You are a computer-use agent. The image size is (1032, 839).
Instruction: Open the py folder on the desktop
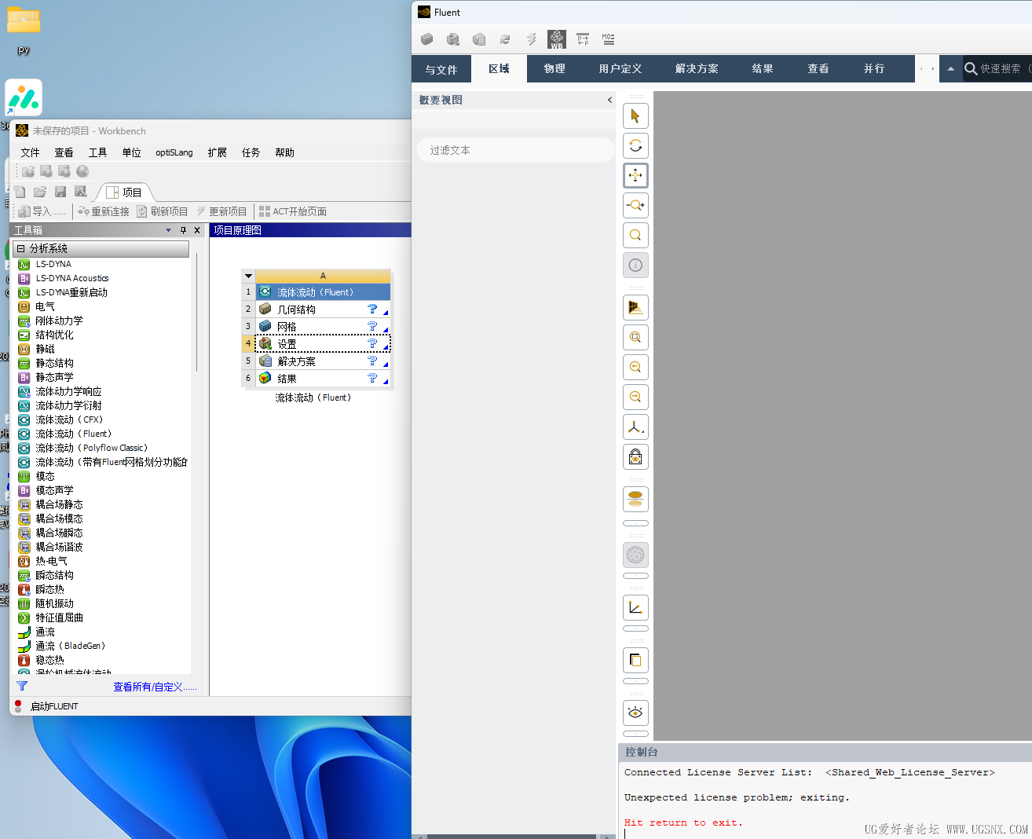24,30
